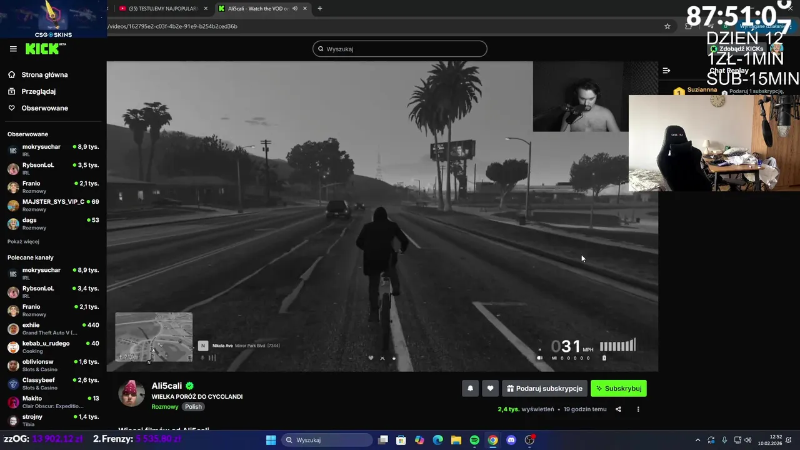Toggle the notification bell for Ali5cali
The image size is (800, 450).
coord(471,388)
